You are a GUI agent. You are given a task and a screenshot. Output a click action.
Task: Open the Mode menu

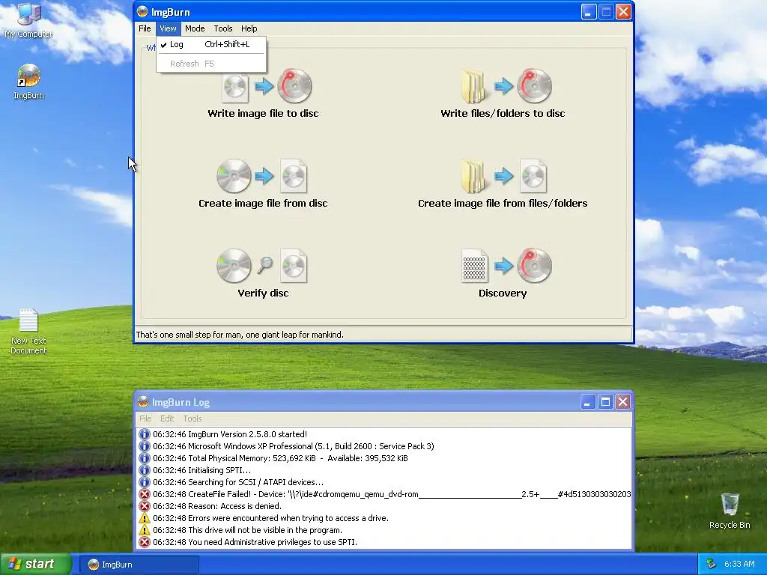coord(195,28)
